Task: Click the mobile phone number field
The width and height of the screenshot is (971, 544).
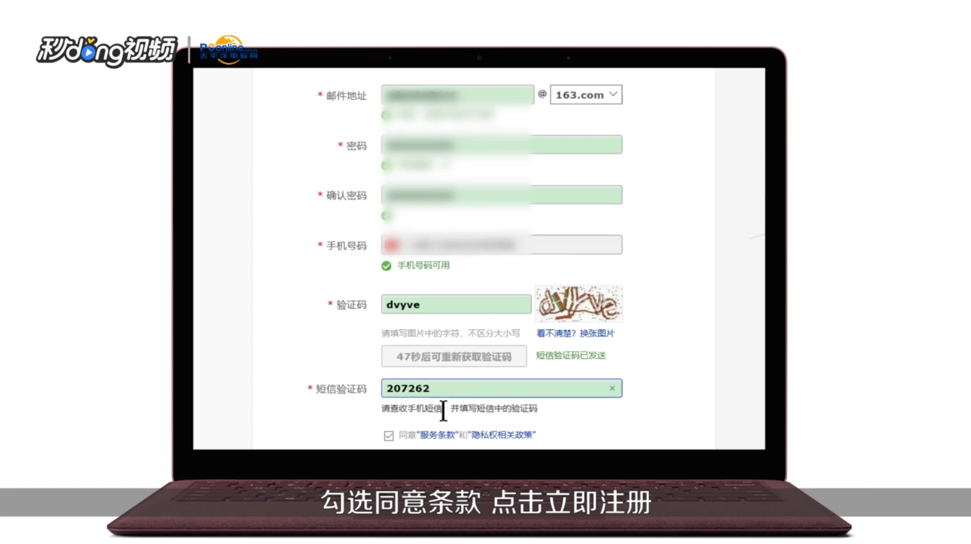Action: point(501,244)
